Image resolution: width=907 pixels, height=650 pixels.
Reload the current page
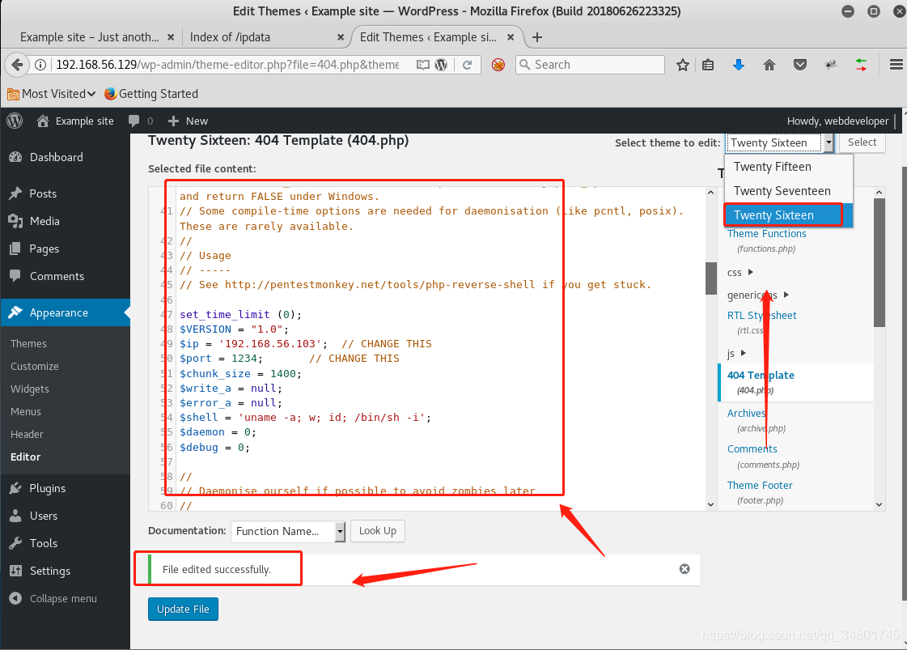click(468, 65)
